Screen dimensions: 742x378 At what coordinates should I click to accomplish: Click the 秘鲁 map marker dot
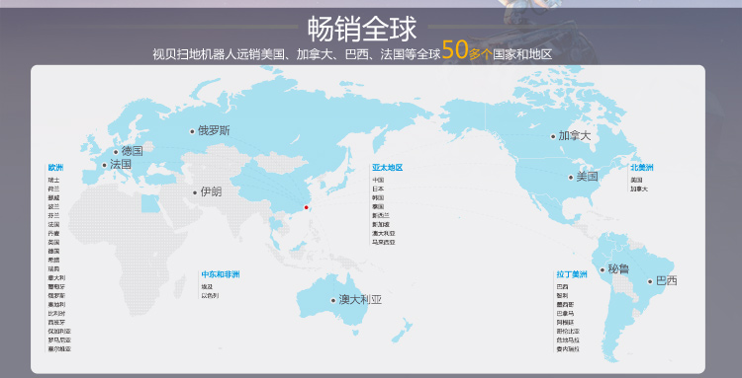(x=603, y=270)
